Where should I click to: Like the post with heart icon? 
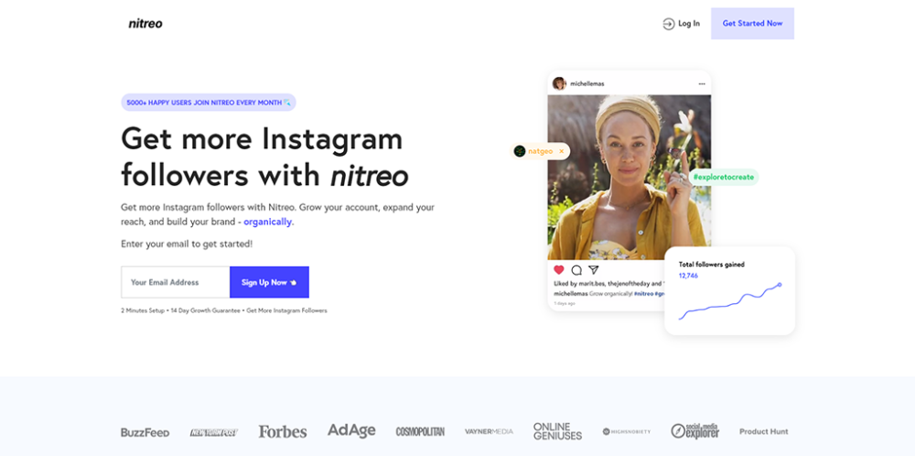(x=559, y=270)
